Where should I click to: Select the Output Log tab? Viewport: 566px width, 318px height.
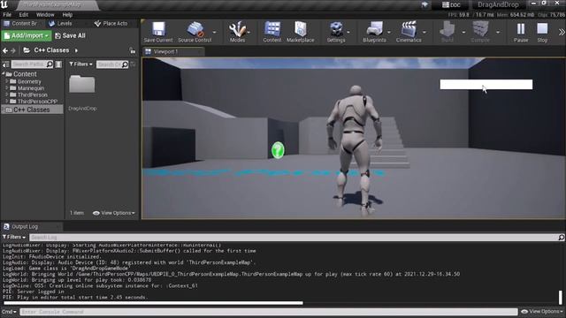(32, 226)
